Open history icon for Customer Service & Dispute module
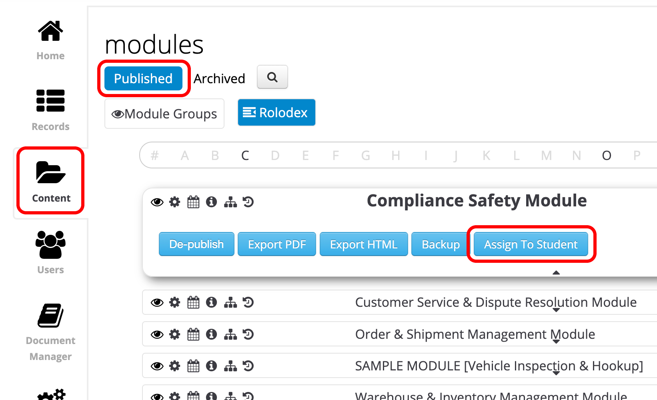The width and height of the screenshot is (657, 400). coord(248,302)
